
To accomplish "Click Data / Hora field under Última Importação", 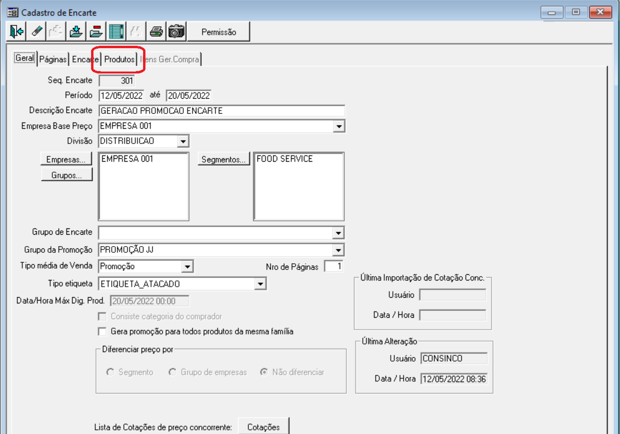I will point(453,315).
